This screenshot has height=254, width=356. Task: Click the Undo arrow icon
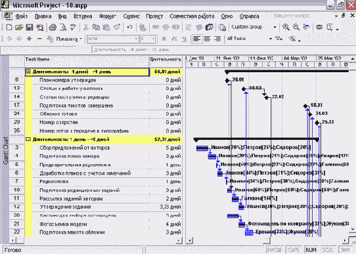tap(129, 28)
